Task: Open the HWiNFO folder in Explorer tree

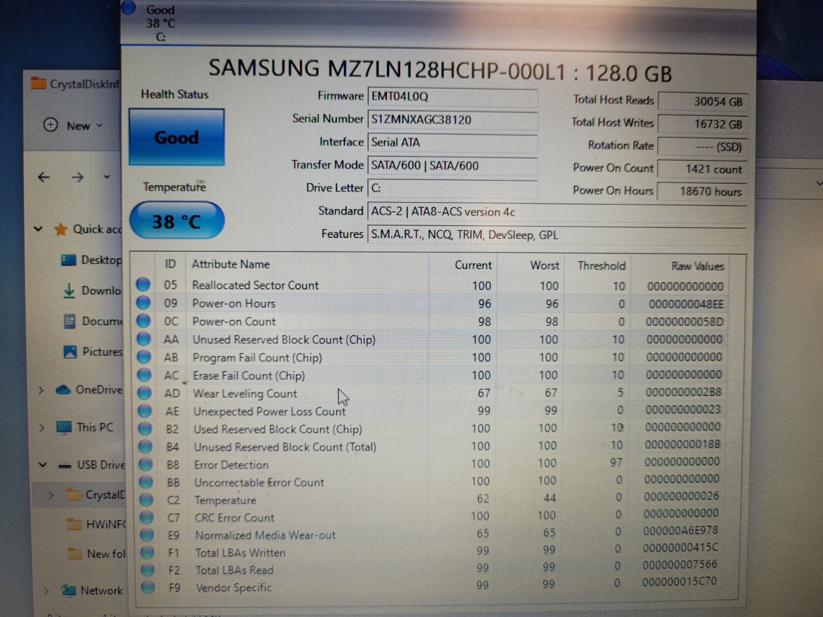Action: (x=97, y=524)
